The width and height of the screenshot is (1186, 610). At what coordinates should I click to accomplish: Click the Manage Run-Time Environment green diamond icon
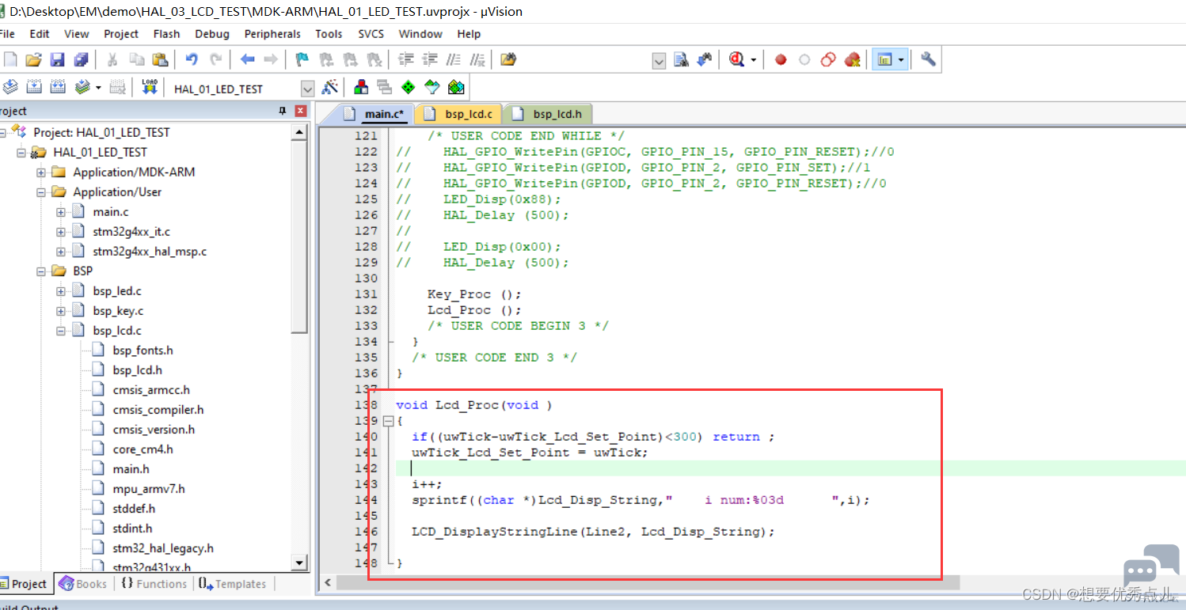[409, 87]
